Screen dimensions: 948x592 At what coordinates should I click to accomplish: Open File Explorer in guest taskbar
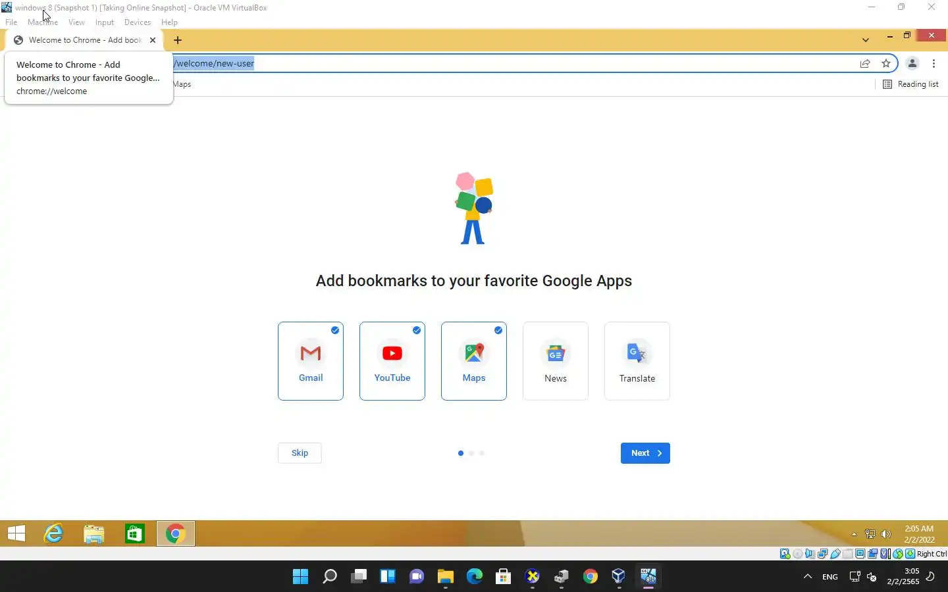[x=94, y=533]
